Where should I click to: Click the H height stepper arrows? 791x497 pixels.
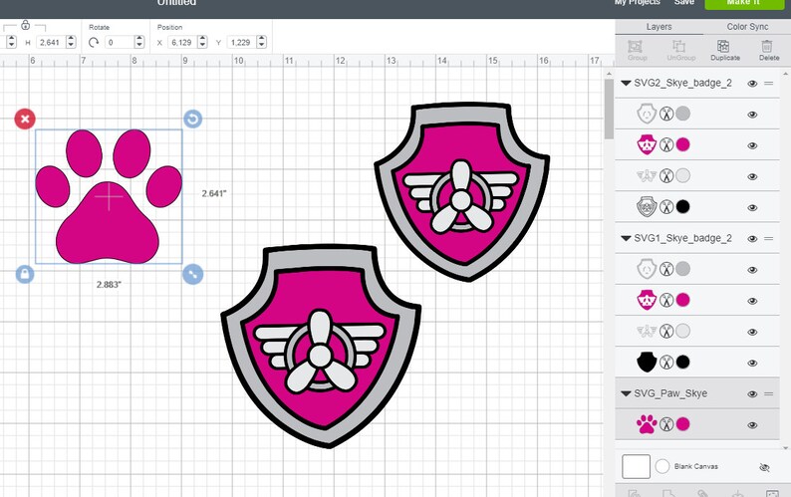(x=71, y=42)
